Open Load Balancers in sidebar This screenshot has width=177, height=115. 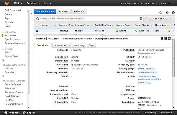click(12, 96)
